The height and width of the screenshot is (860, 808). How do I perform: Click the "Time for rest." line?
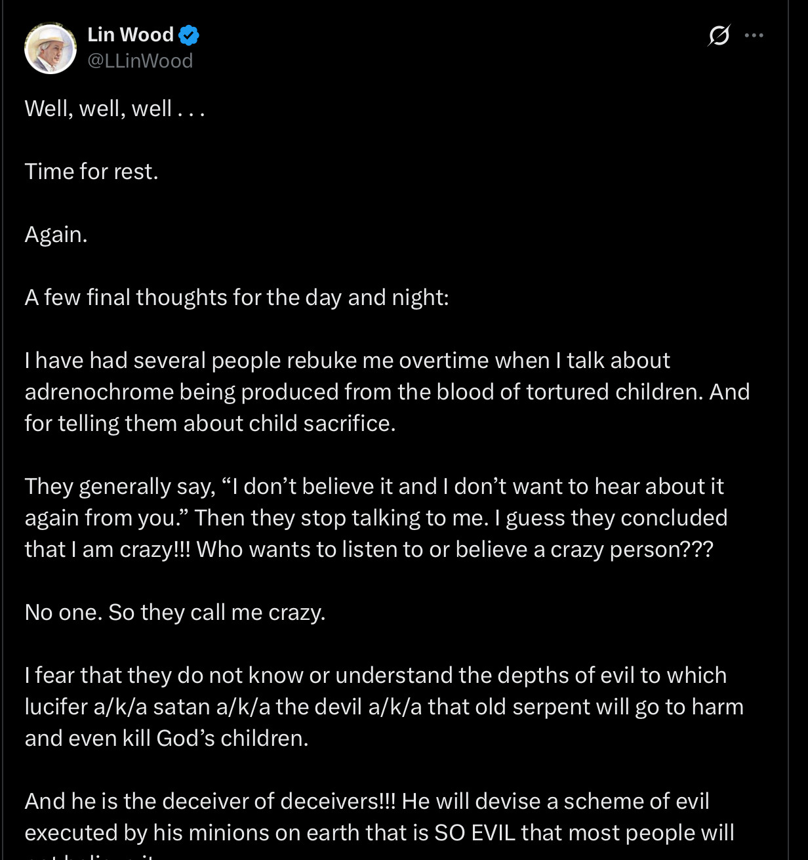pyautogui.click(x=91, y=171)
